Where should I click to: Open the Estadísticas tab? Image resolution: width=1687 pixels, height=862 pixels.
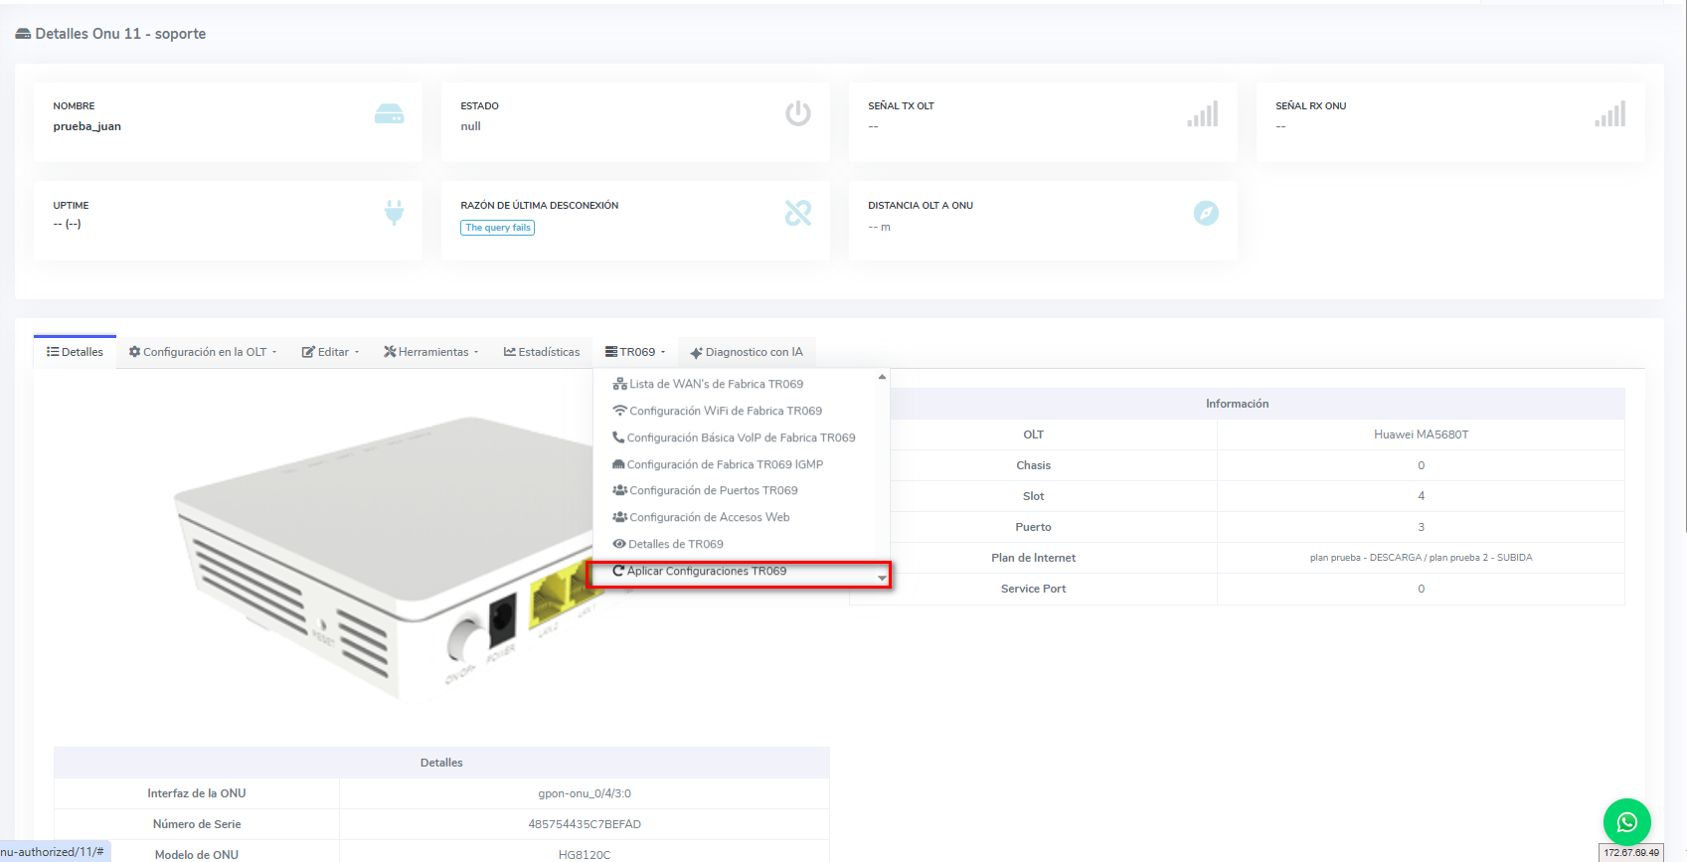(x=542, y=352)
